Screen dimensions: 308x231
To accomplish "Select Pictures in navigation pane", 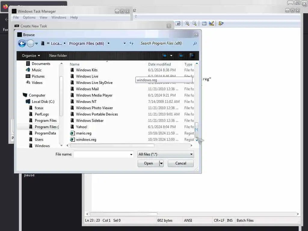I will click(38, 76).
